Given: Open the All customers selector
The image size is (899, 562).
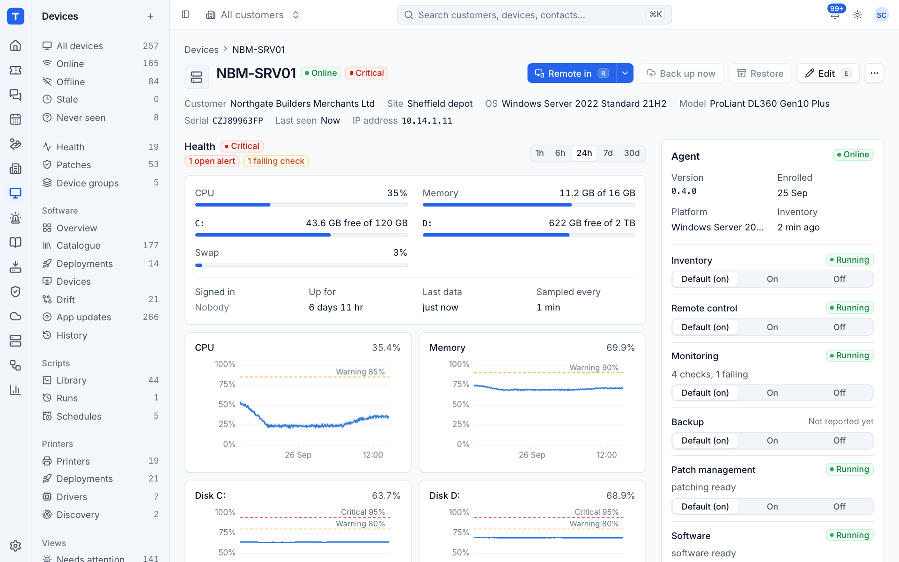Looking at the screenshot, I should (x=252, y=15).
